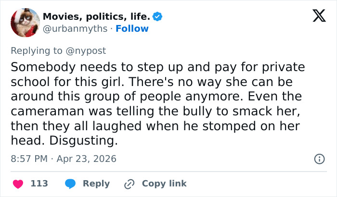Click the blue verified badge
The image size is (337, 197).
tap(157, 17)
